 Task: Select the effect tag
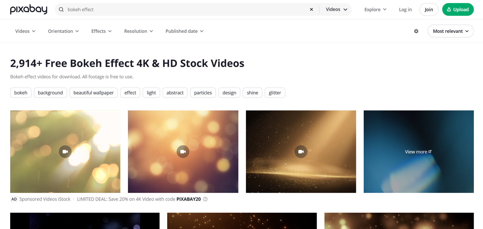(x=130, y=93)
